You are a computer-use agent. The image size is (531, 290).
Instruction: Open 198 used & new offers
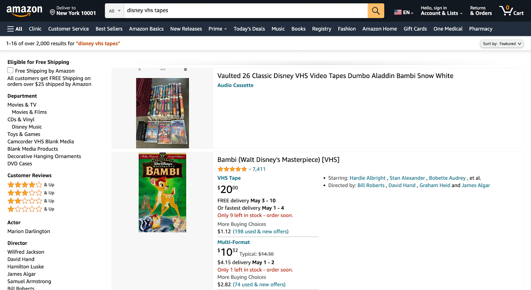click(x=261, y=231)
